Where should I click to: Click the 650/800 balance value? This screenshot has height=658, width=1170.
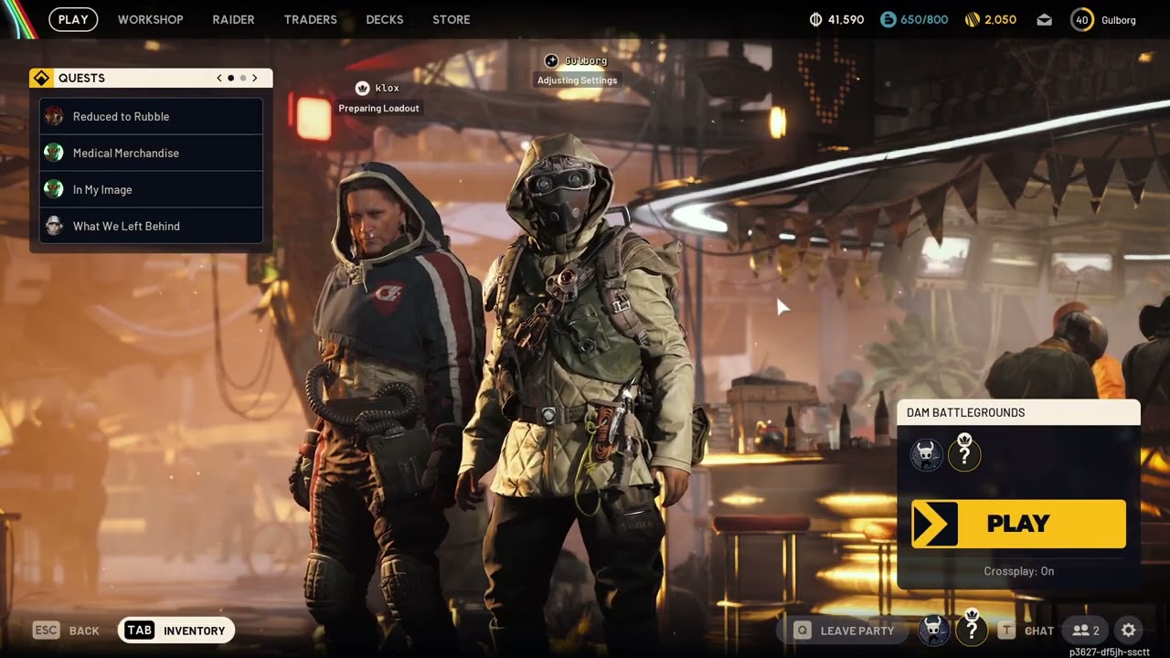click(x=925, y=19)
